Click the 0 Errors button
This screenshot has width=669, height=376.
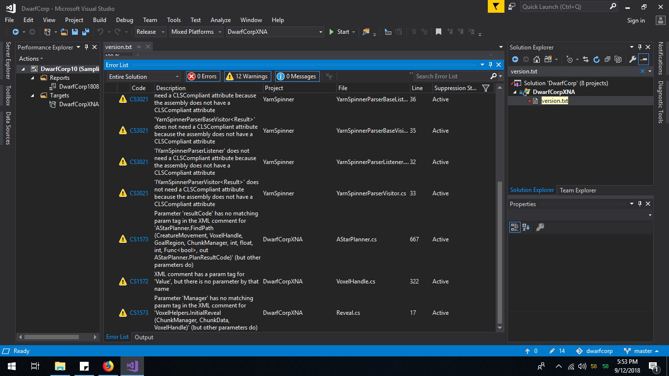click(202, 76)
